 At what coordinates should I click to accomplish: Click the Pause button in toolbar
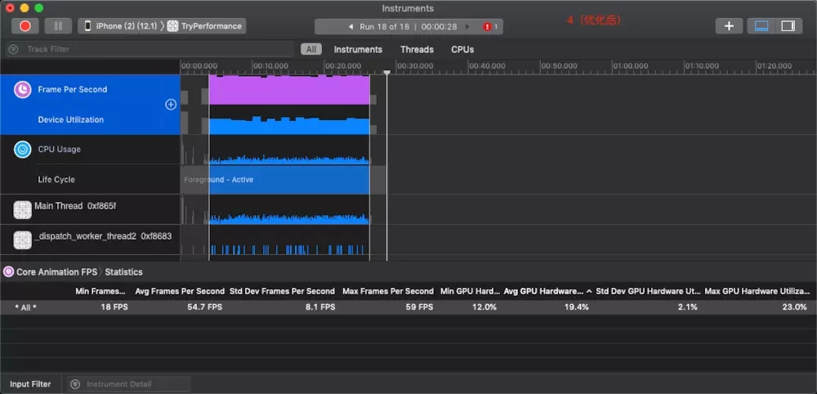(58, 26)
